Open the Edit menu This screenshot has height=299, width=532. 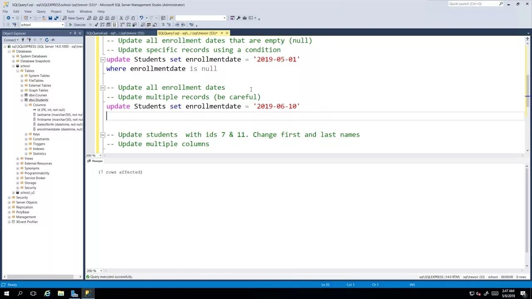[x=16, y=11]
